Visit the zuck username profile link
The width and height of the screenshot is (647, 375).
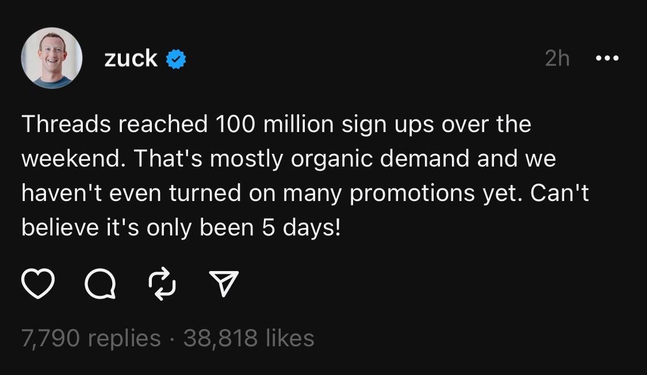point(131,59)
